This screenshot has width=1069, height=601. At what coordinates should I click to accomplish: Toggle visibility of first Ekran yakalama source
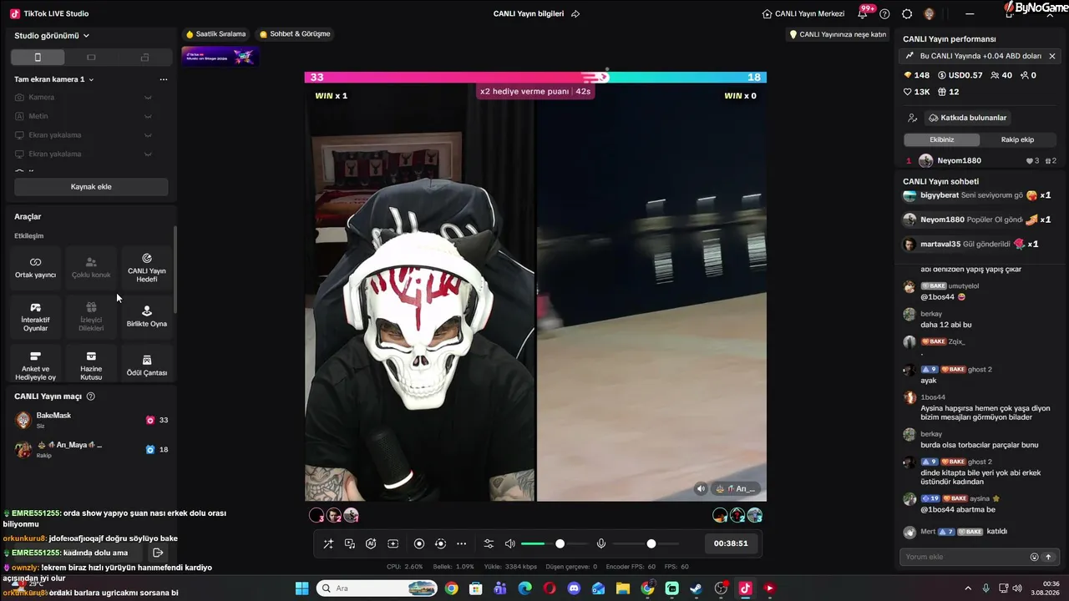pyautogui.click(x=148, y=135)
